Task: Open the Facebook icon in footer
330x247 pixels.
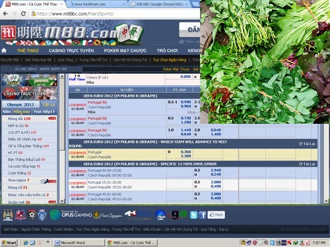Action: pos(203,215)
